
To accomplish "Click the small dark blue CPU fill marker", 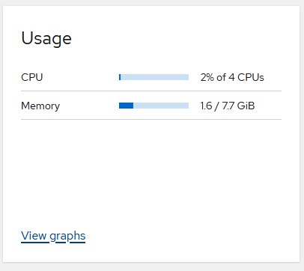I will click(120, 77).
